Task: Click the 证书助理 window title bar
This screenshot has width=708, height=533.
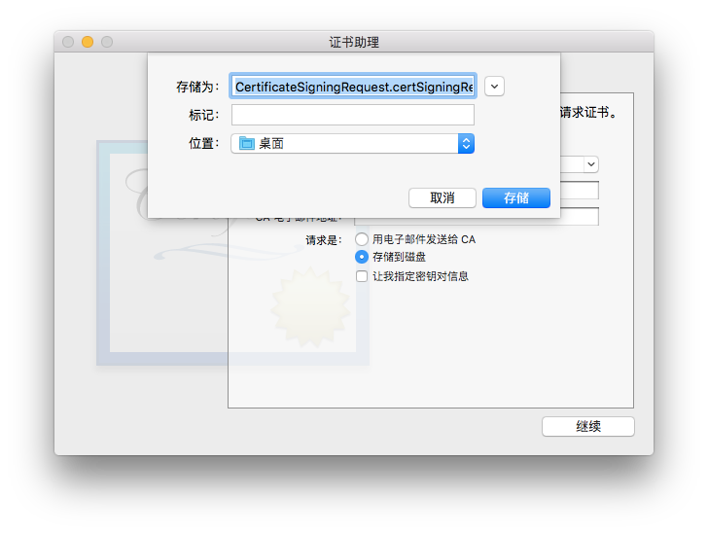Action: click(x=354, y=42)
